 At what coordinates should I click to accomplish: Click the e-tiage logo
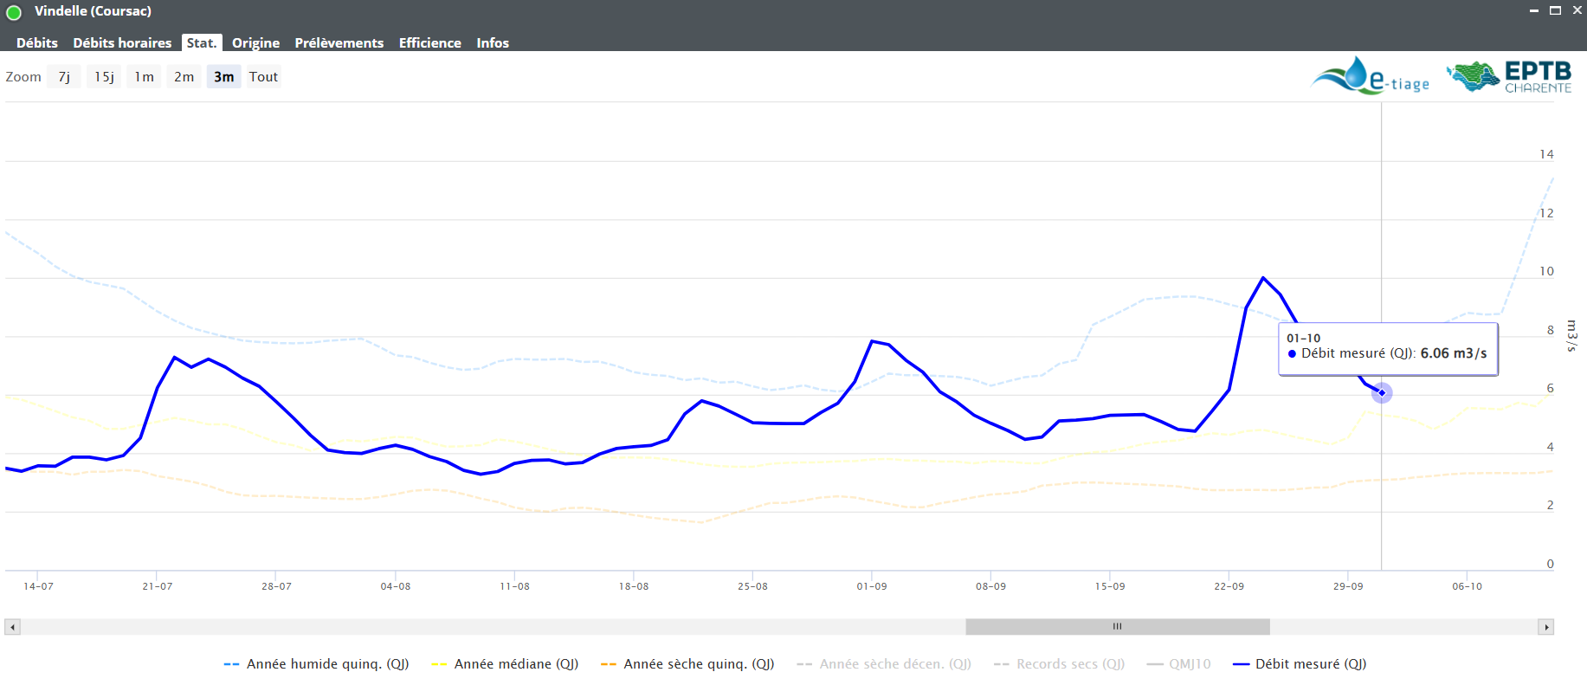click(1370, 76)
